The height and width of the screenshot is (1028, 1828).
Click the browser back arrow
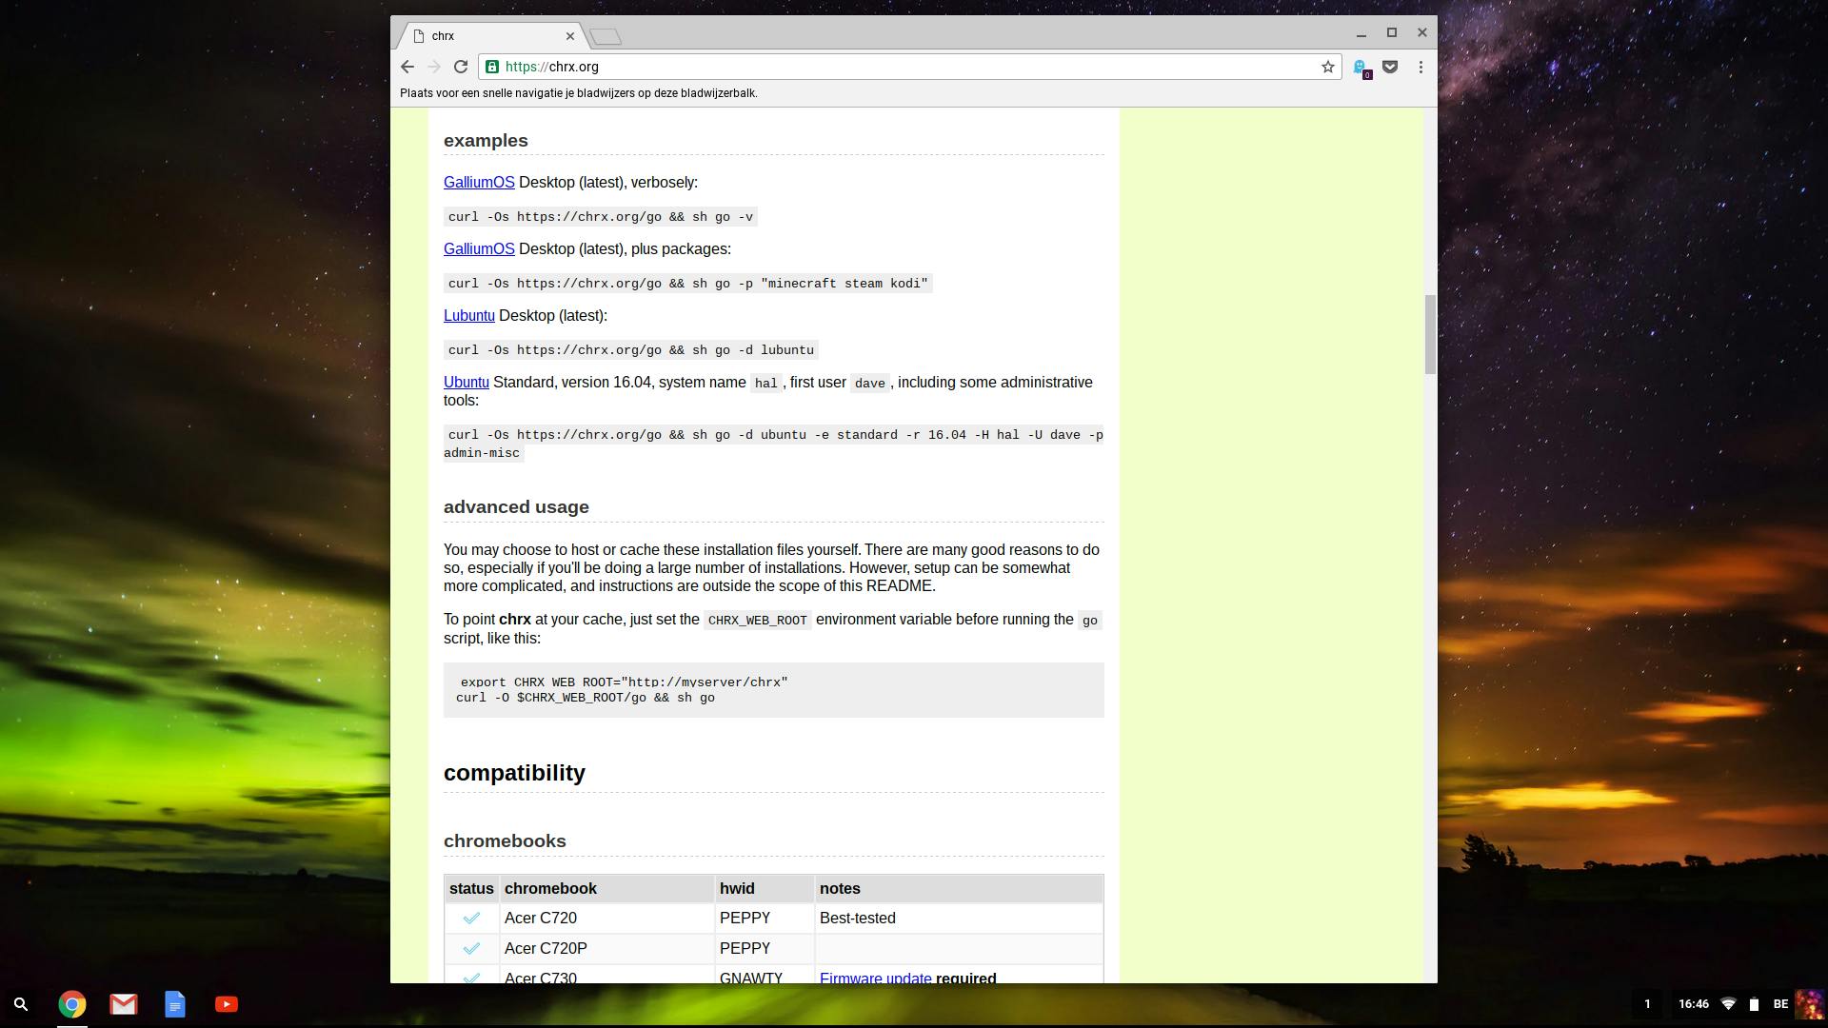[407, 67]
